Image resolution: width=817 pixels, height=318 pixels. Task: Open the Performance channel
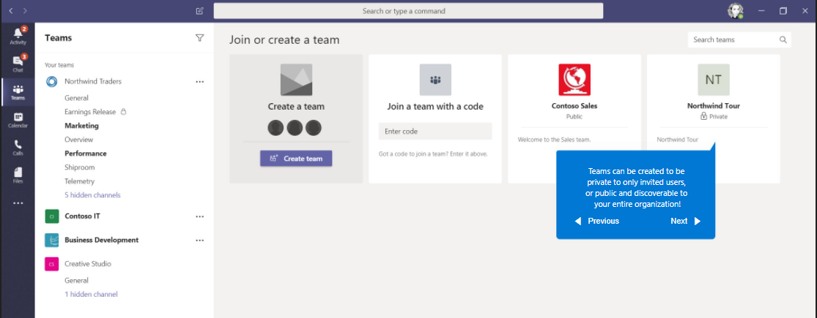click(86, 154)
